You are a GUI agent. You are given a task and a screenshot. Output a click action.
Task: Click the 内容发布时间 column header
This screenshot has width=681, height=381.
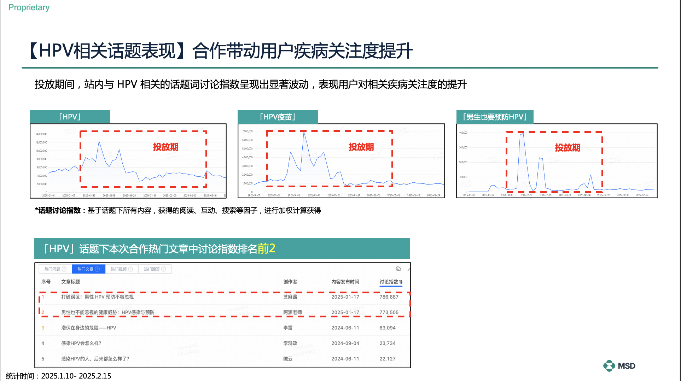click(345, 282)
